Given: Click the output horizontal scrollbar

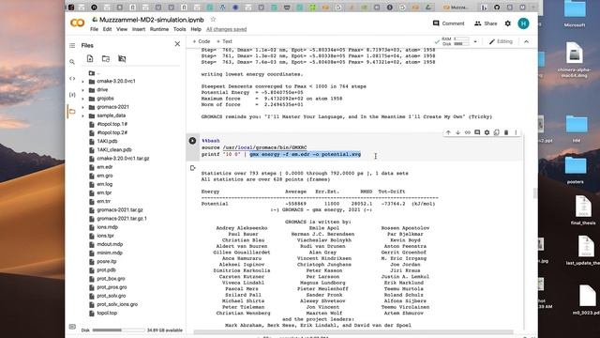Looking at the screenshot, I should (353, 331).
